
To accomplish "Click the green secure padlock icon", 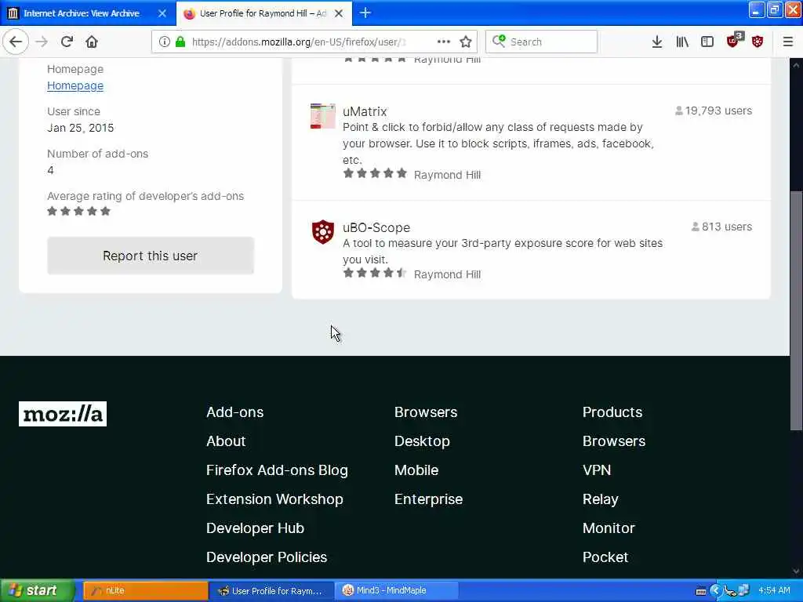I will tap(180, 42).
